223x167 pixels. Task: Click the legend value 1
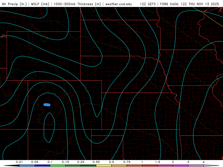coord(142,162)
